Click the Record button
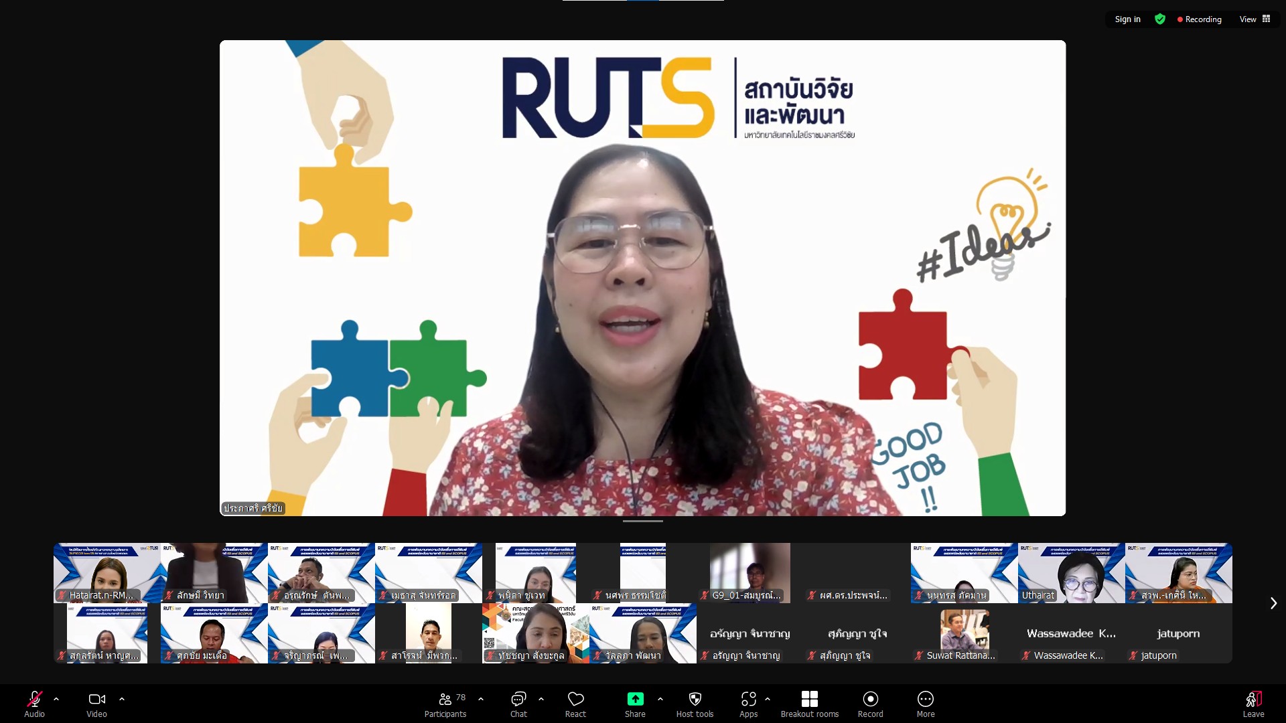 (870, 704)
